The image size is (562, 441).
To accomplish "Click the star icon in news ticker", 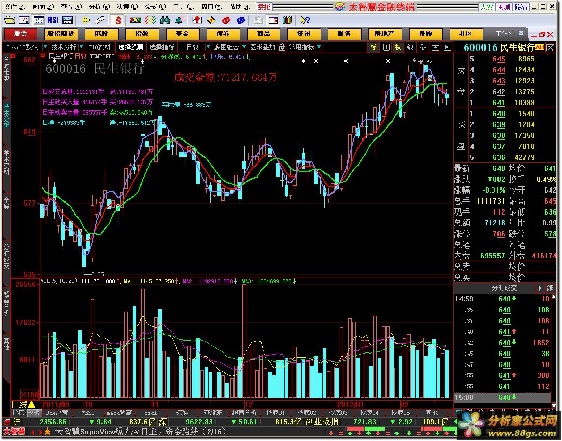I will pyautogui.click(x=48, y=431).
